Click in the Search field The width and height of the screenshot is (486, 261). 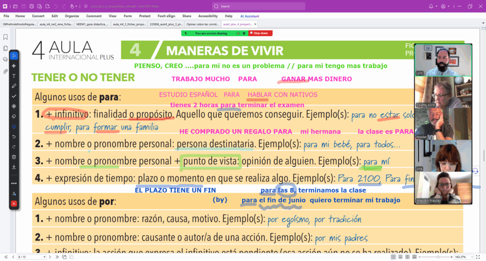click(x=259, y=6)
